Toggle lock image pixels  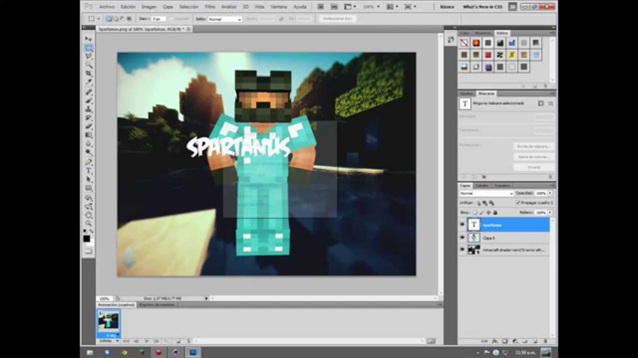482,212
